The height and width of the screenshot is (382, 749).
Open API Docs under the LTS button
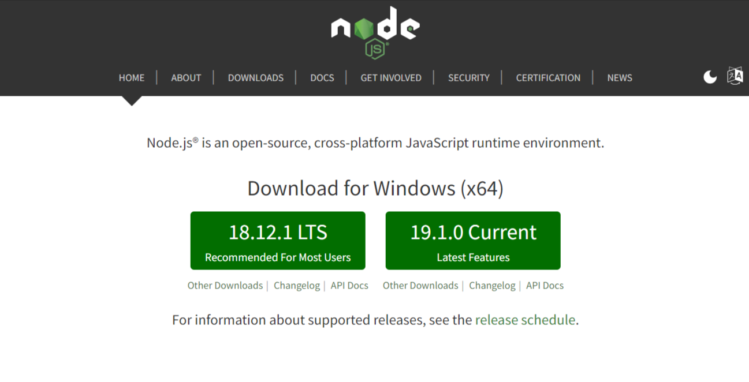(349, 285)
